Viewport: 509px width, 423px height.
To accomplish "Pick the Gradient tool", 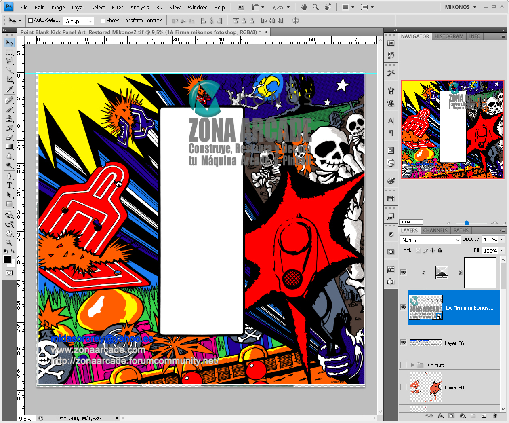I will [x=9, y=147].
